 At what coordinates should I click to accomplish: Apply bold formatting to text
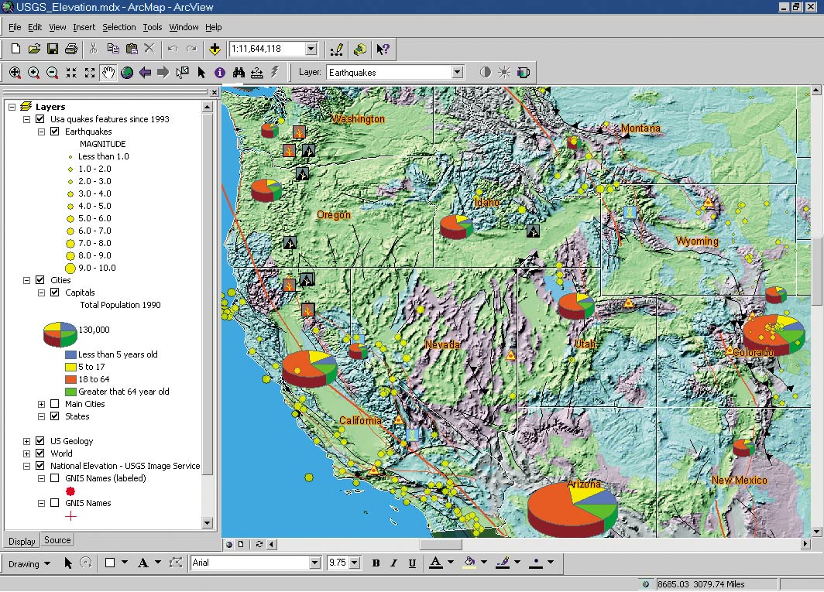pyautogui.click(x=376, y=563)
